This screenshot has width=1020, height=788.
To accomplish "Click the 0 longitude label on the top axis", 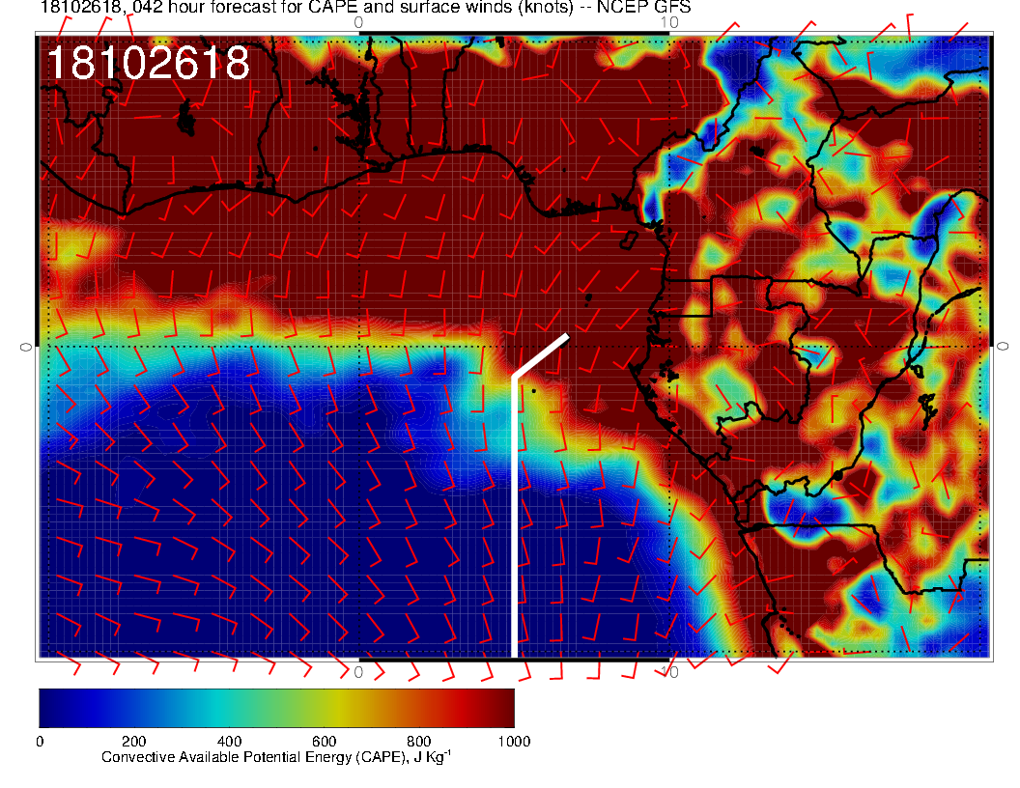I will click(x=358, y=22).
